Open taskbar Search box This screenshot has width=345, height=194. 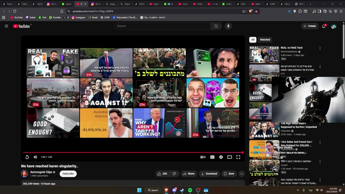[153, 190]
